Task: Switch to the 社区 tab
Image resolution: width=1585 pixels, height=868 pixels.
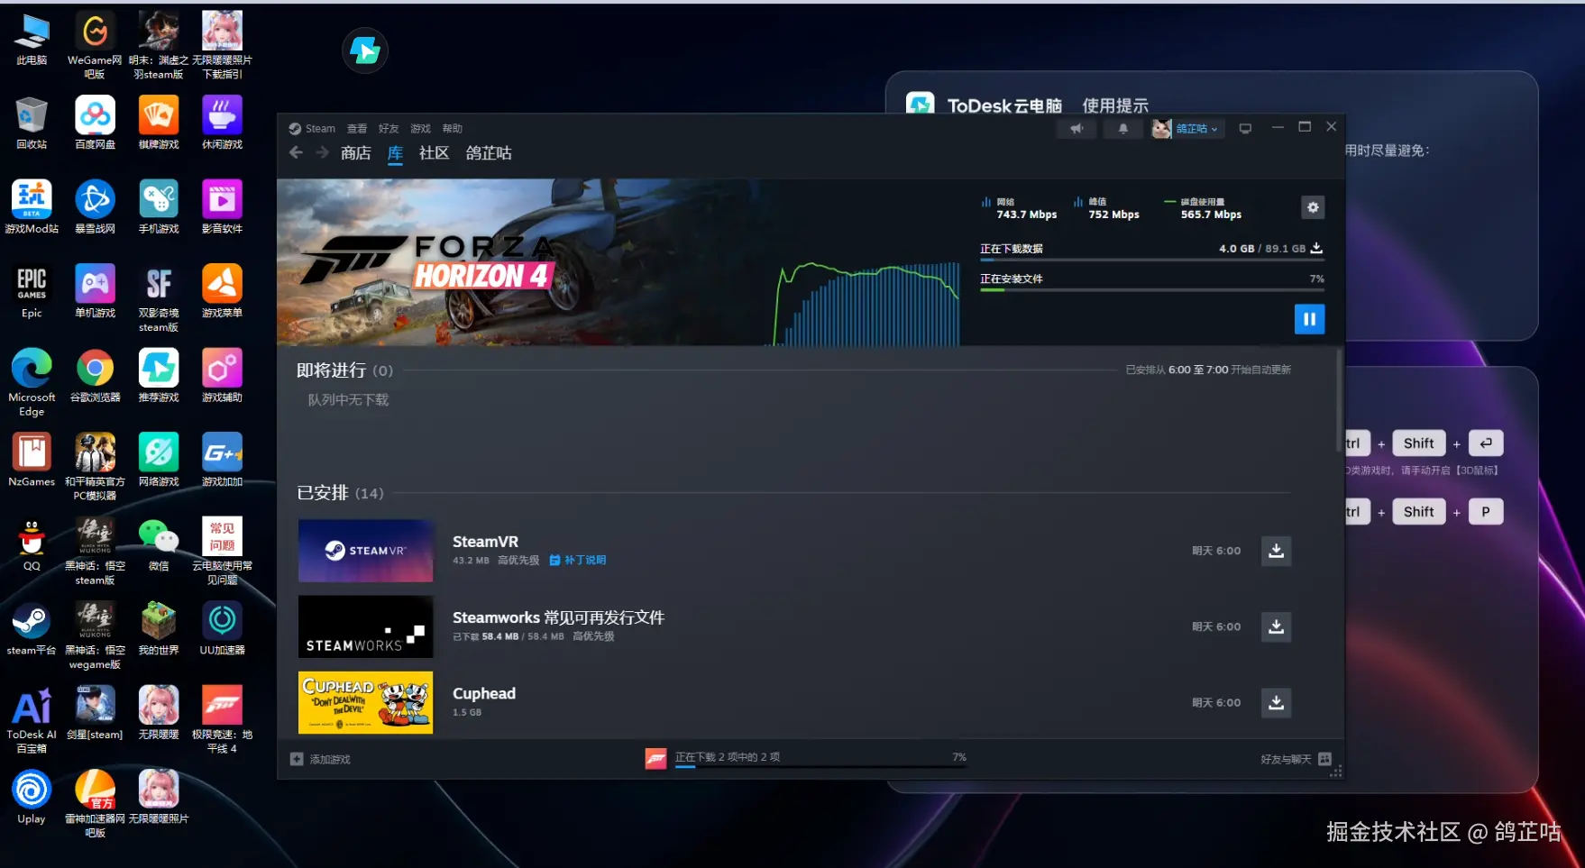Action: (434, 153)
